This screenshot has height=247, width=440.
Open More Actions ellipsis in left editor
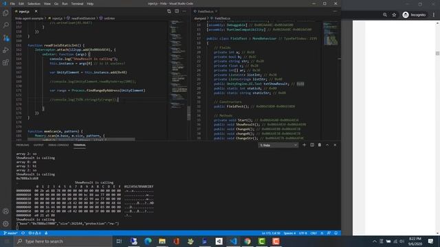pos(184,11)
